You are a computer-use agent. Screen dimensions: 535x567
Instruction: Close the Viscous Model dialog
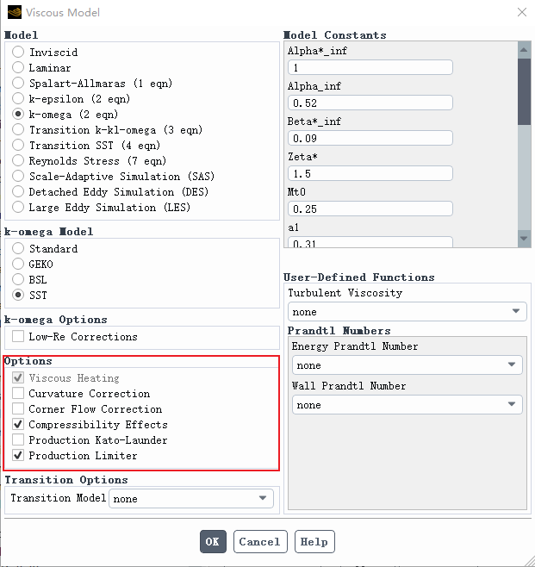point(521,13)
